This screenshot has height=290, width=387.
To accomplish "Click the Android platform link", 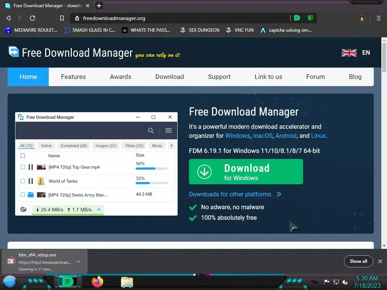I will (286, 136).
